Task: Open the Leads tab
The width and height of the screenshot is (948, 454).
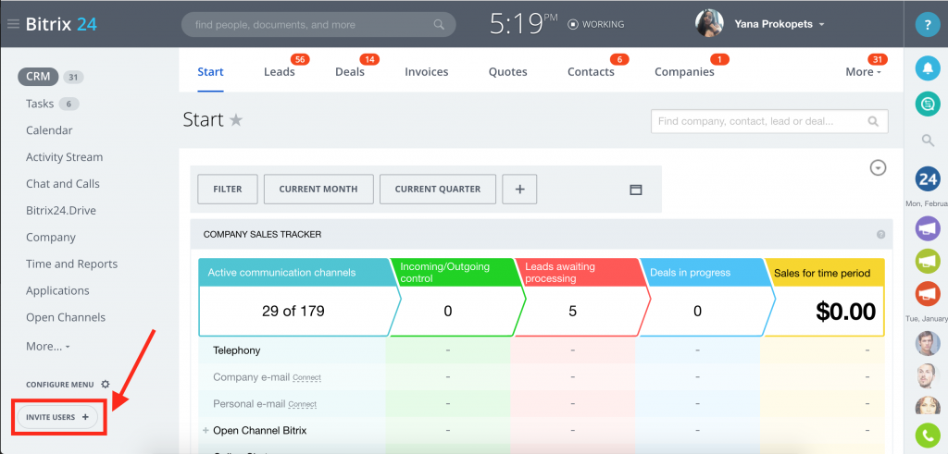Action: coord(280,72)
